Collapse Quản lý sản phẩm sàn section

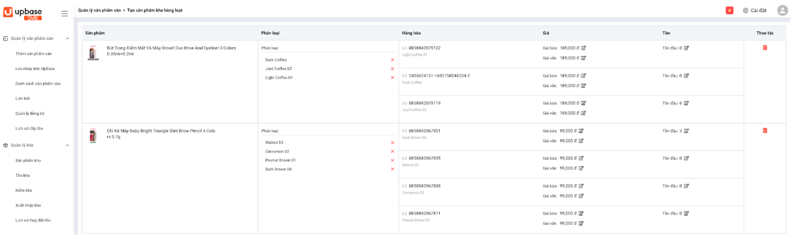tap(67, 38)
